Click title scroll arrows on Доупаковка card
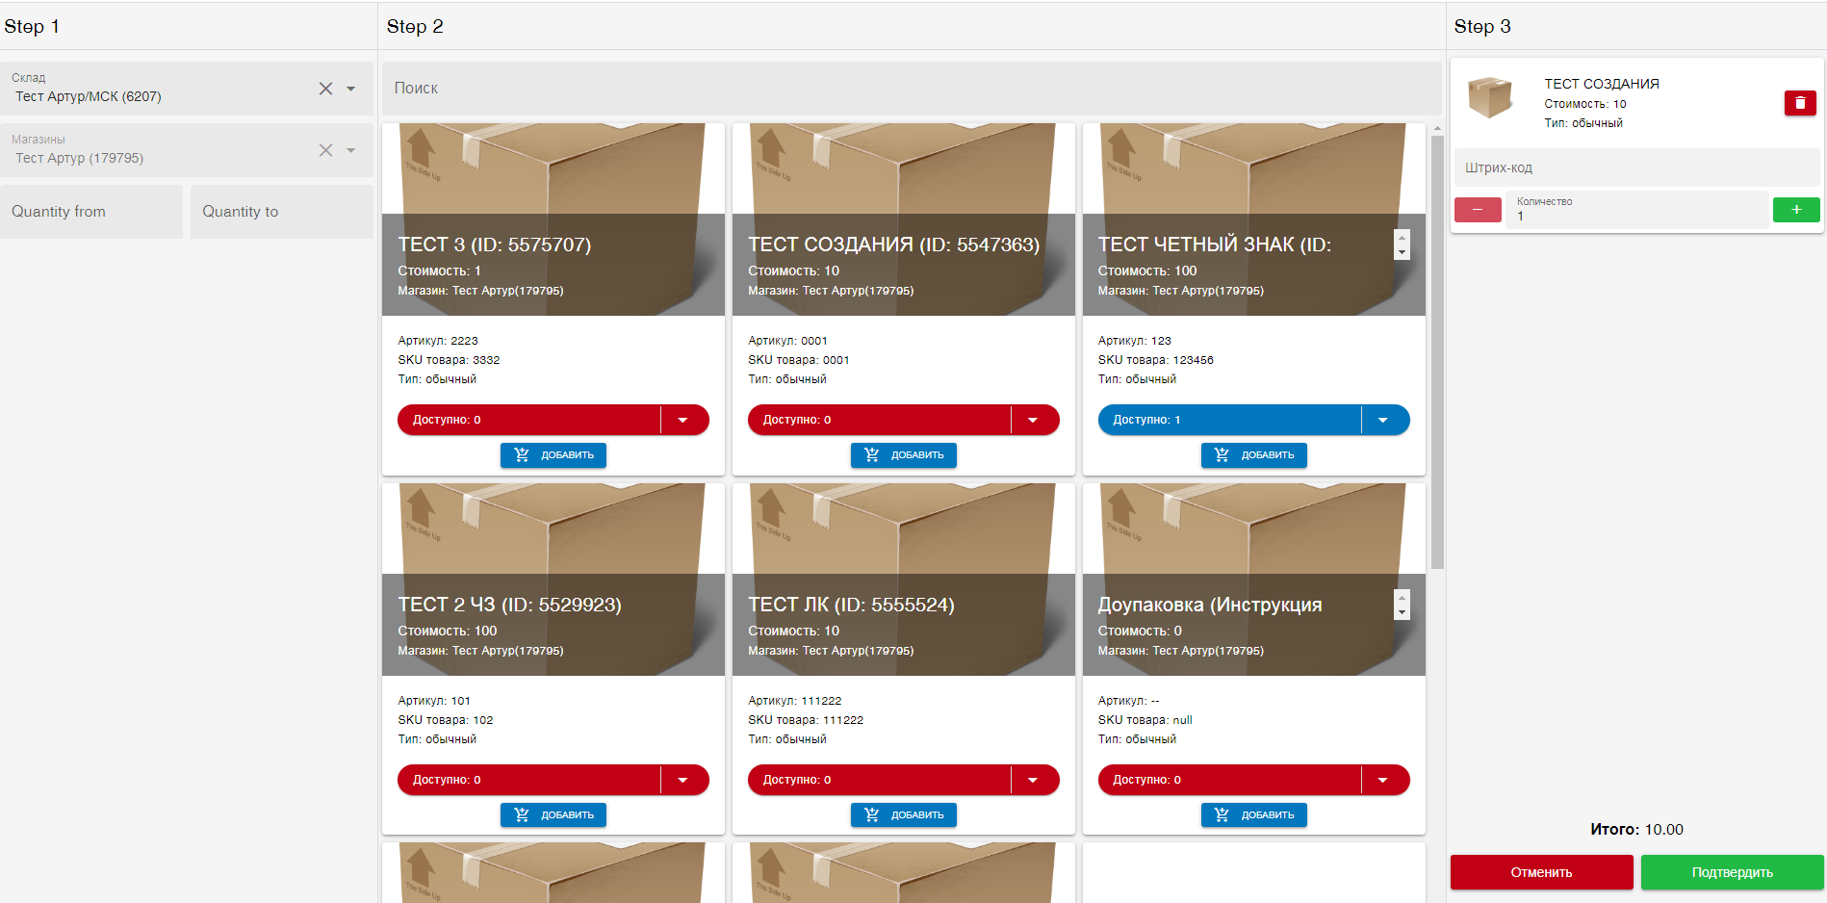Screen dimensions: 1827x903 tap(1402, 605)
